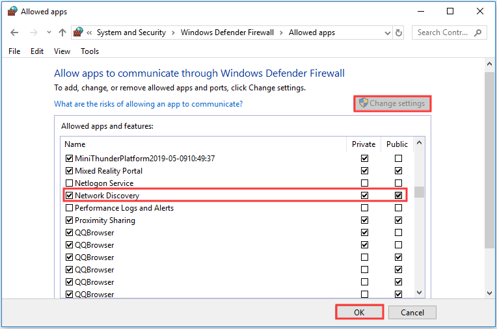Screen dimensions: 497x329
Task: Click the window scrollbar up arrow
Action: (489, 64)
